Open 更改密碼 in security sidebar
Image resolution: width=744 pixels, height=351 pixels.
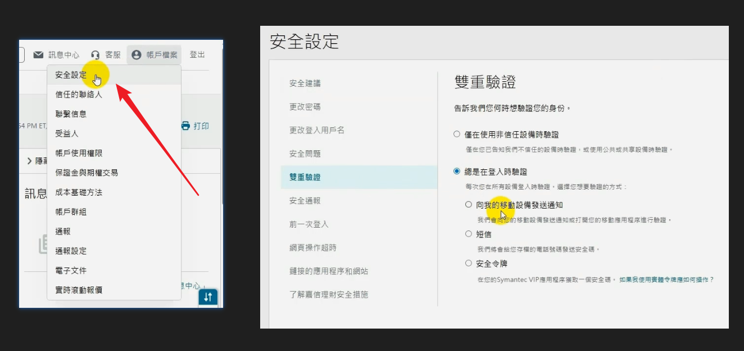click(305, 107)
